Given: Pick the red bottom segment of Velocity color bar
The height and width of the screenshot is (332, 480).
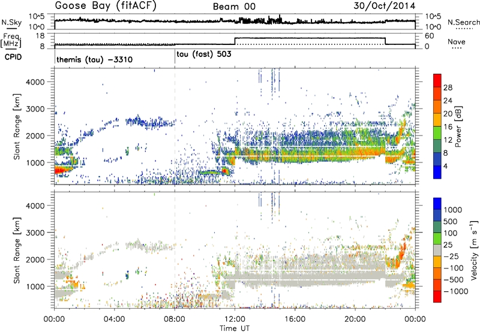Looking at the screenshot, I should (437, 297).
